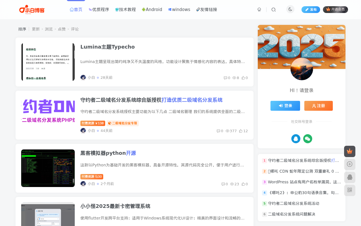Click the floating plus circle icon
361x226 pixels.
pos(349,164)
